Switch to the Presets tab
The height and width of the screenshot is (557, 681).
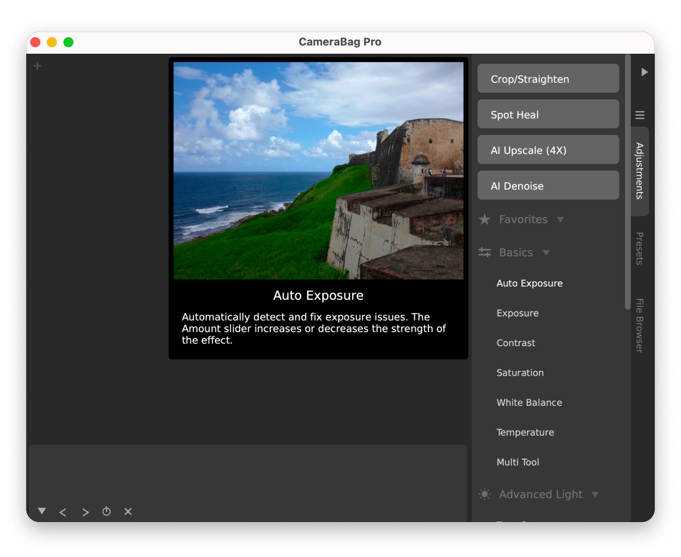click(639, 249)
